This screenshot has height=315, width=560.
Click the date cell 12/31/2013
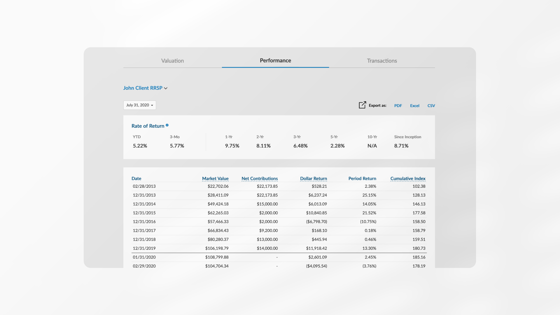pos(144,195)
